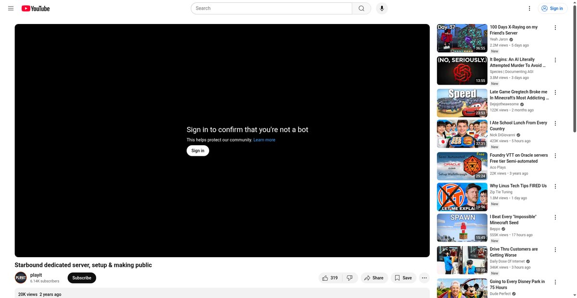577x298 pixels.
Task: Share the Starbound server video
Action: click(374, 278)
